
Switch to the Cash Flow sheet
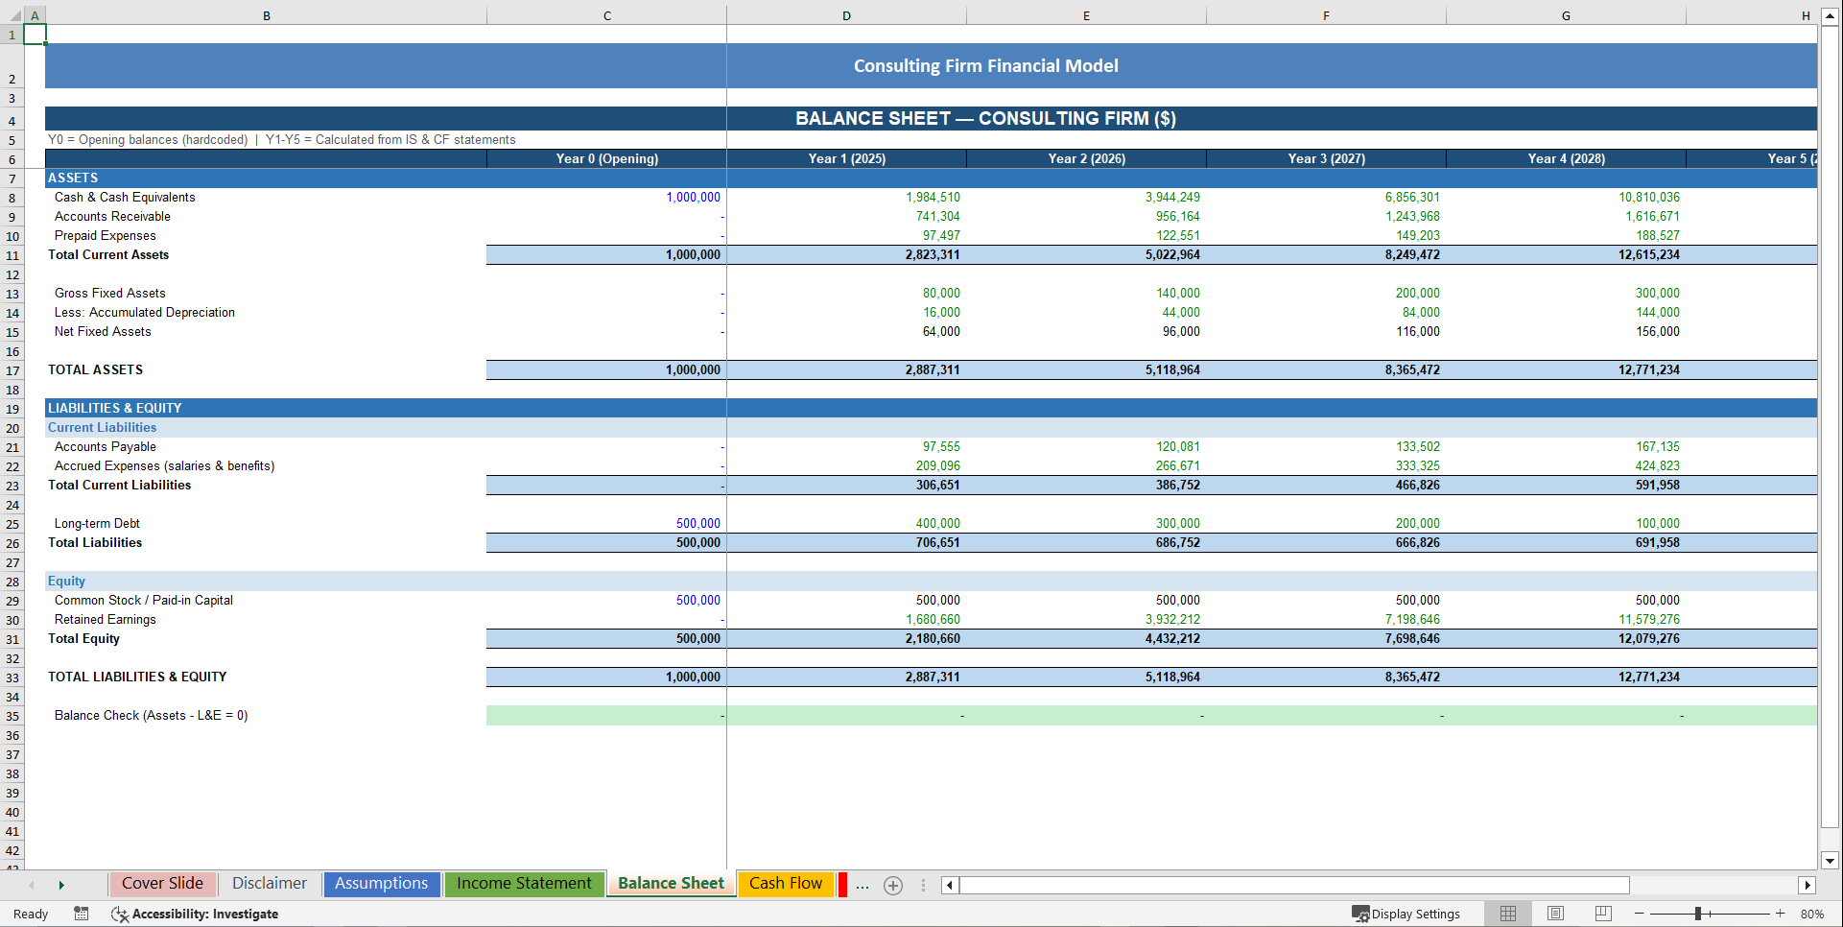tap(785, 884)
